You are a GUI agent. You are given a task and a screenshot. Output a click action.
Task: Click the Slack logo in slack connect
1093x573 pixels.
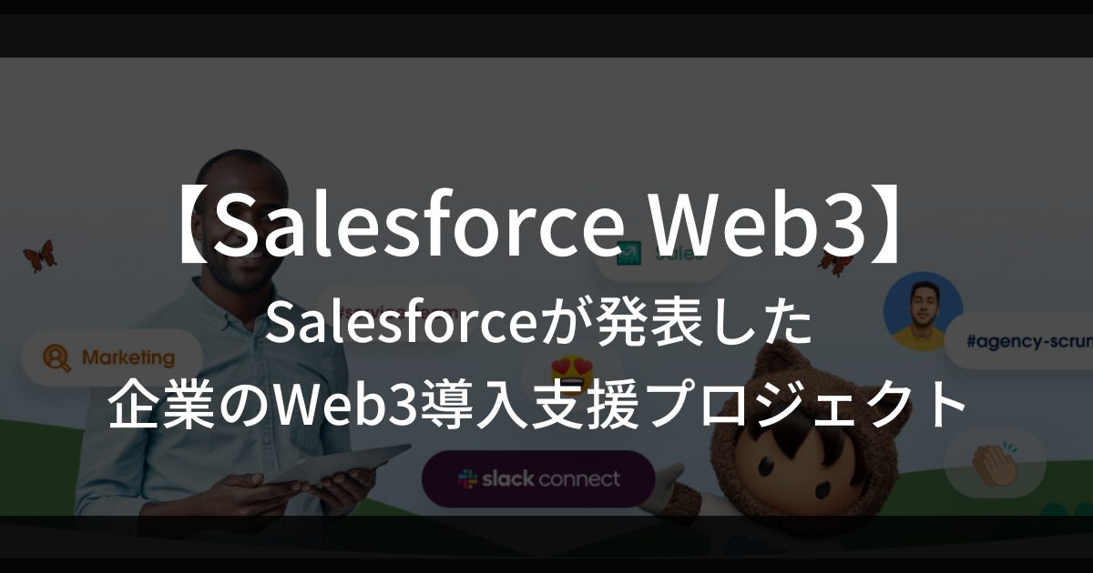pyautogui.click(x=467, y=479)
